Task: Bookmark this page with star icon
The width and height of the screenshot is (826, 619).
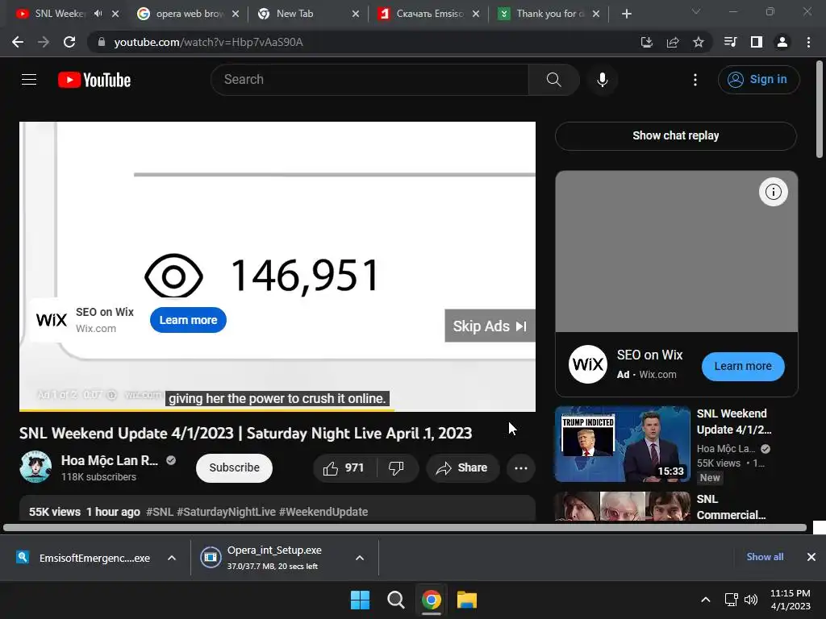Action: (699, 42)
